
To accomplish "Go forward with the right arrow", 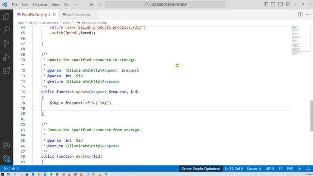I will pyautogui.click(x=99, y=4).
